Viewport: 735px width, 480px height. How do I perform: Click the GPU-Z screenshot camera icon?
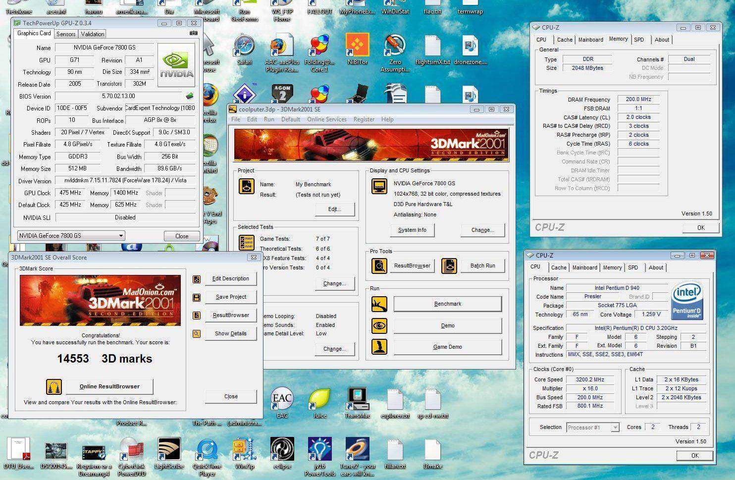(193, 33)
